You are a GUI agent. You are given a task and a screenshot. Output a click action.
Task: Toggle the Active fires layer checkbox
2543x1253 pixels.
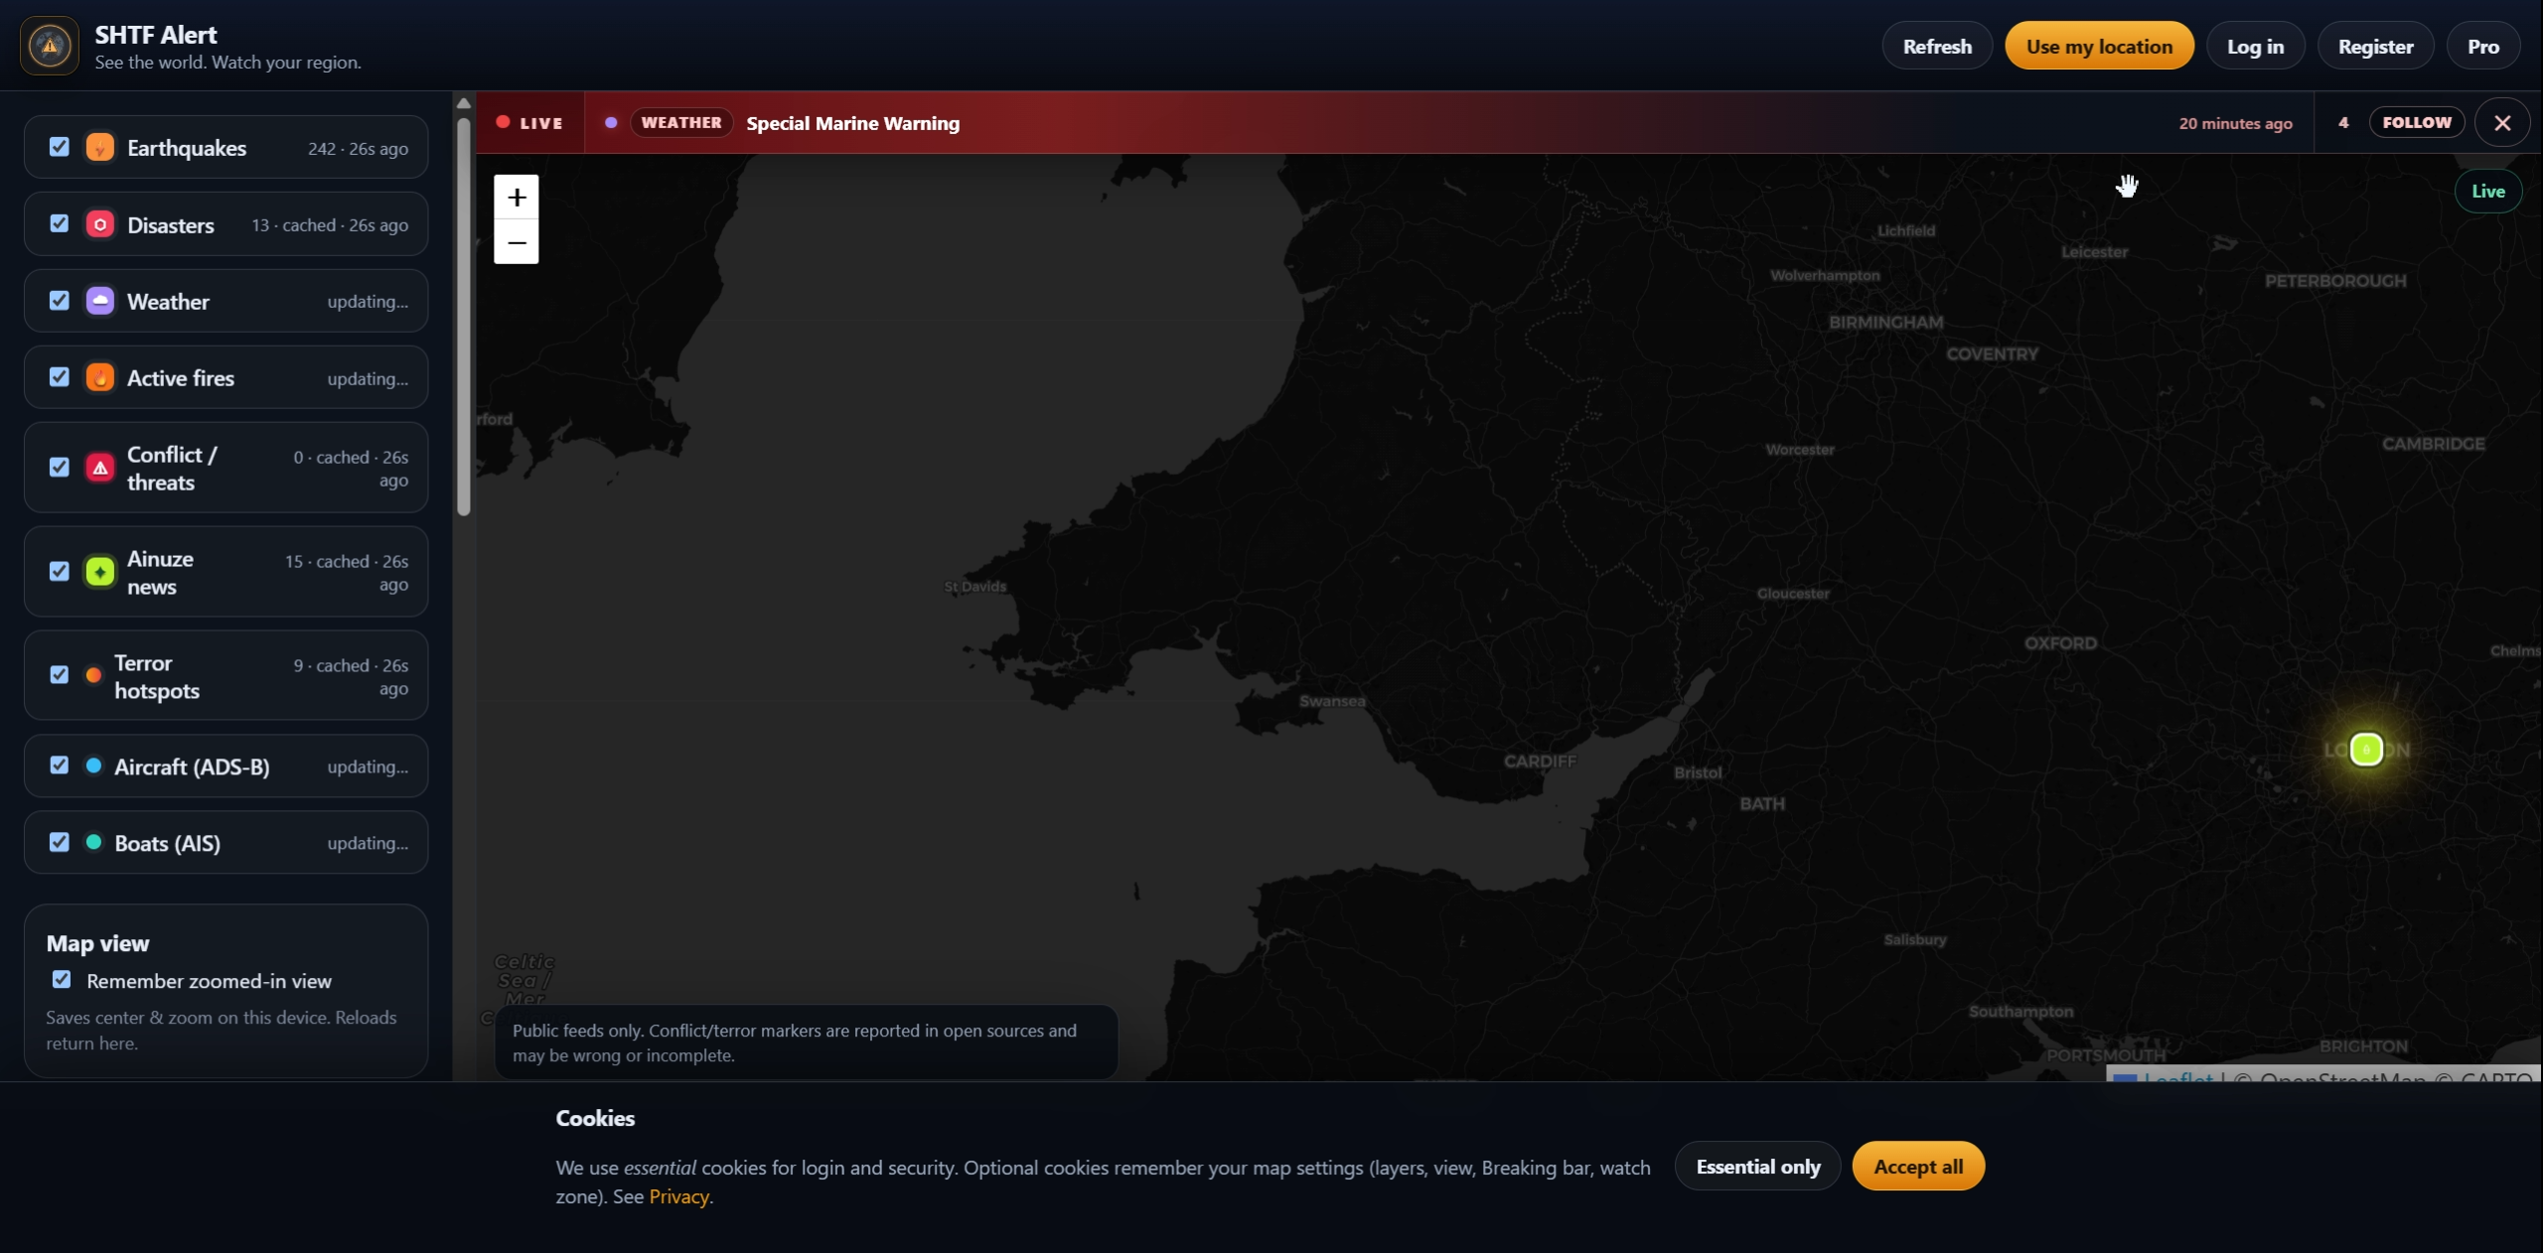pos(60,377)
